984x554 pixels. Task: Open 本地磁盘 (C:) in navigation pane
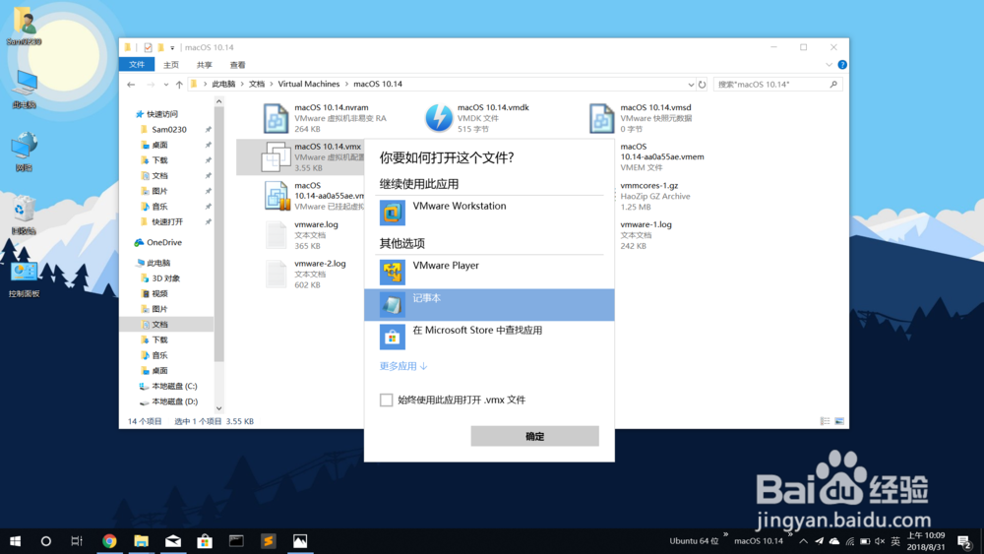pos(174,386)
